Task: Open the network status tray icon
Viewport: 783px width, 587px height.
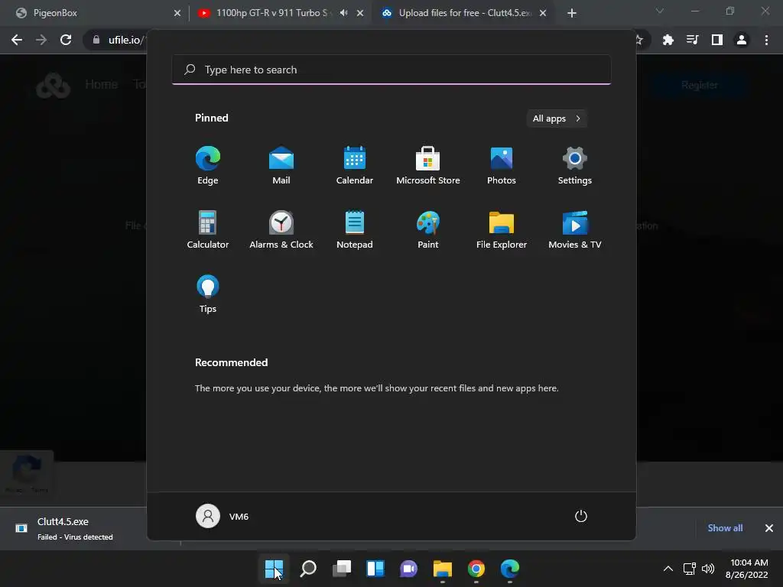Action: (x=690, y=569)
